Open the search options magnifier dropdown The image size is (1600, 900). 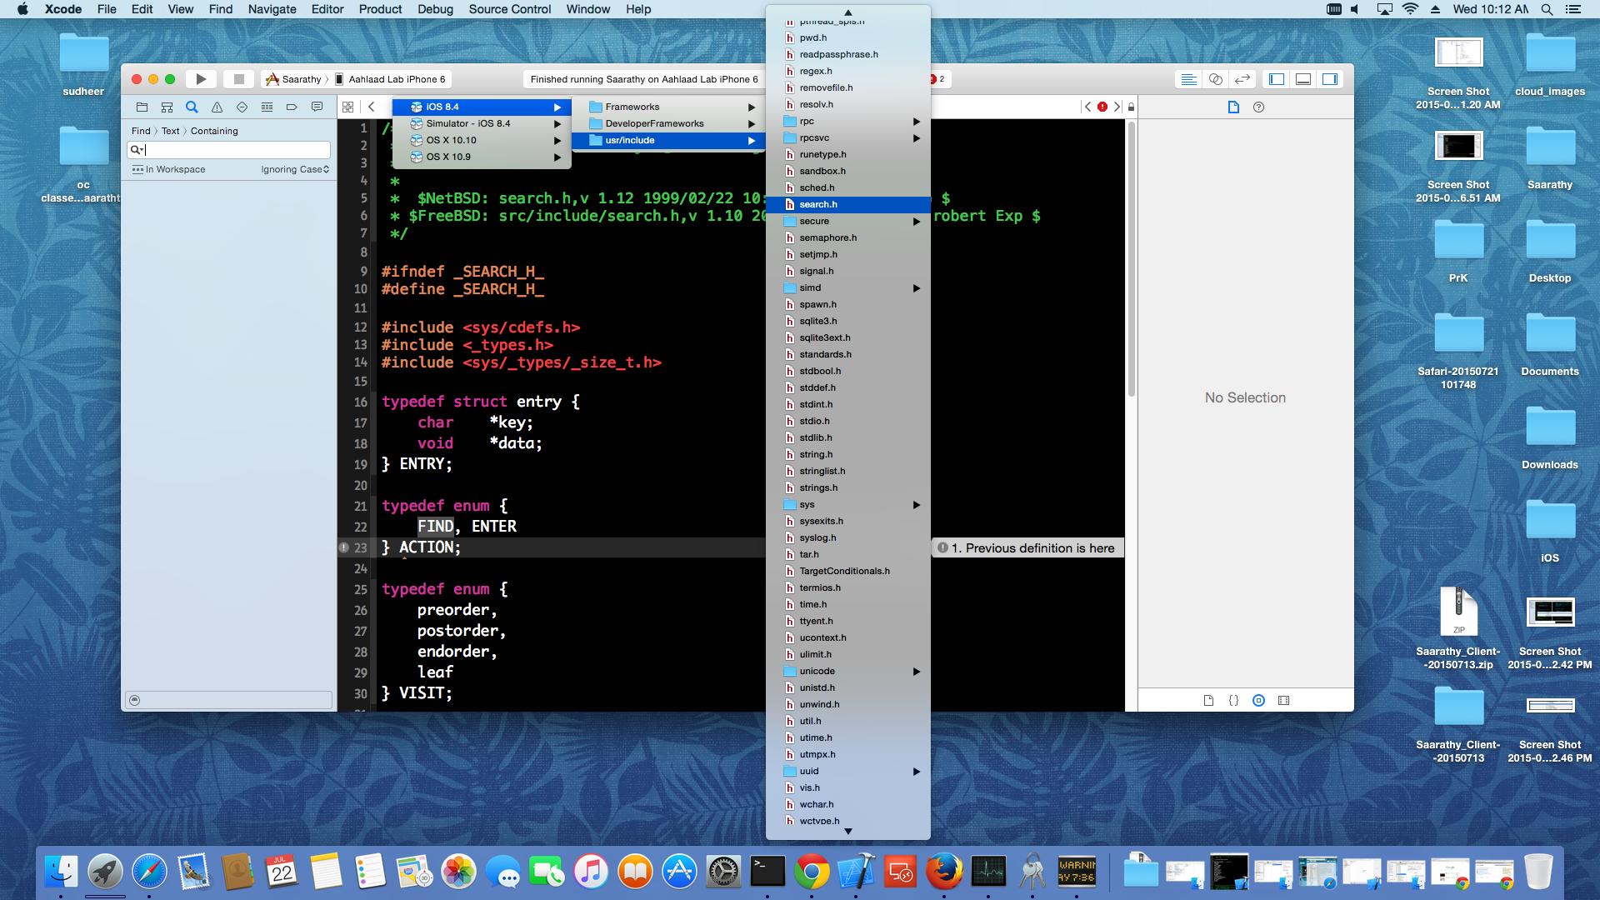point(136,150)
